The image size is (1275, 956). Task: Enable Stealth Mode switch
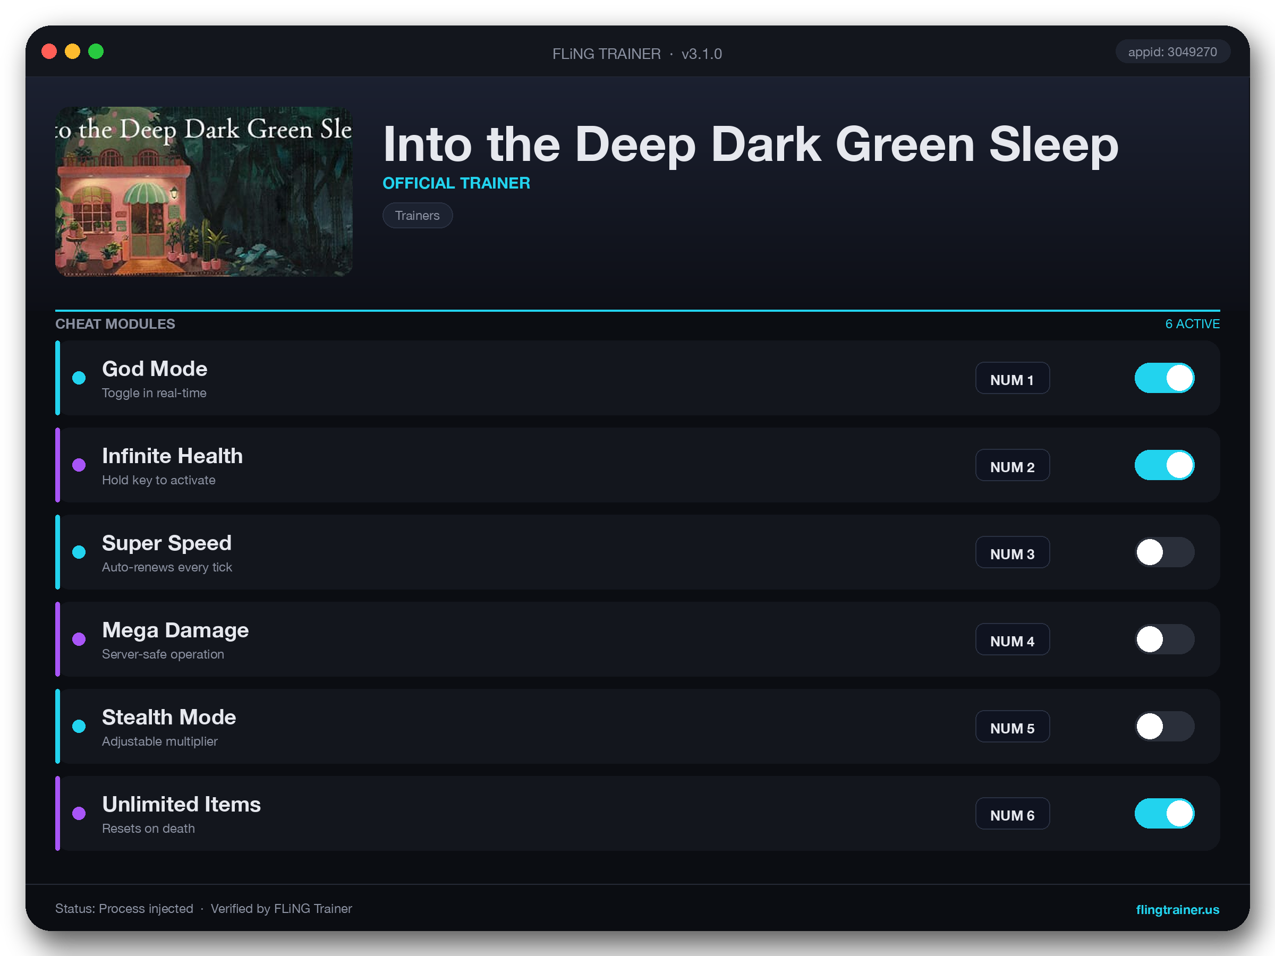pyautogui.click(x=1164, y=726)
